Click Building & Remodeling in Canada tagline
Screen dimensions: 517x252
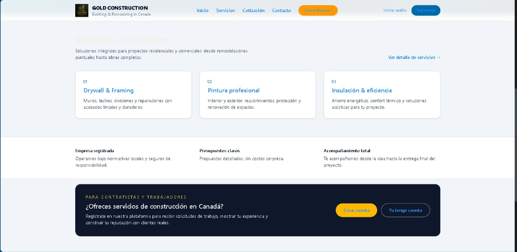121,15
